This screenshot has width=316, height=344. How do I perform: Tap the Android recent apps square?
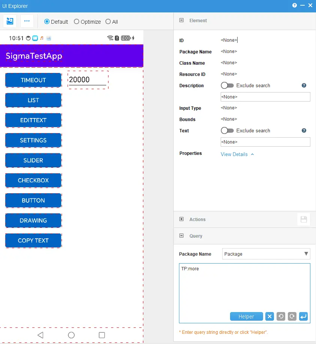[x=102, y=335]
